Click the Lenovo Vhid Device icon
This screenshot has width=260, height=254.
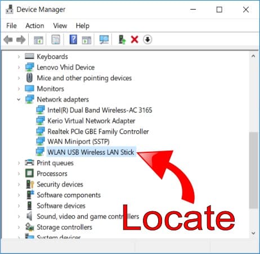coord(29,67)
